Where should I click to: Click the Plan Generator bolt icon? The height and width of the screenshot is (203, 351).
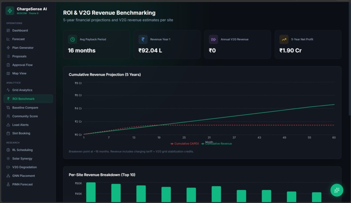[8, 47]
